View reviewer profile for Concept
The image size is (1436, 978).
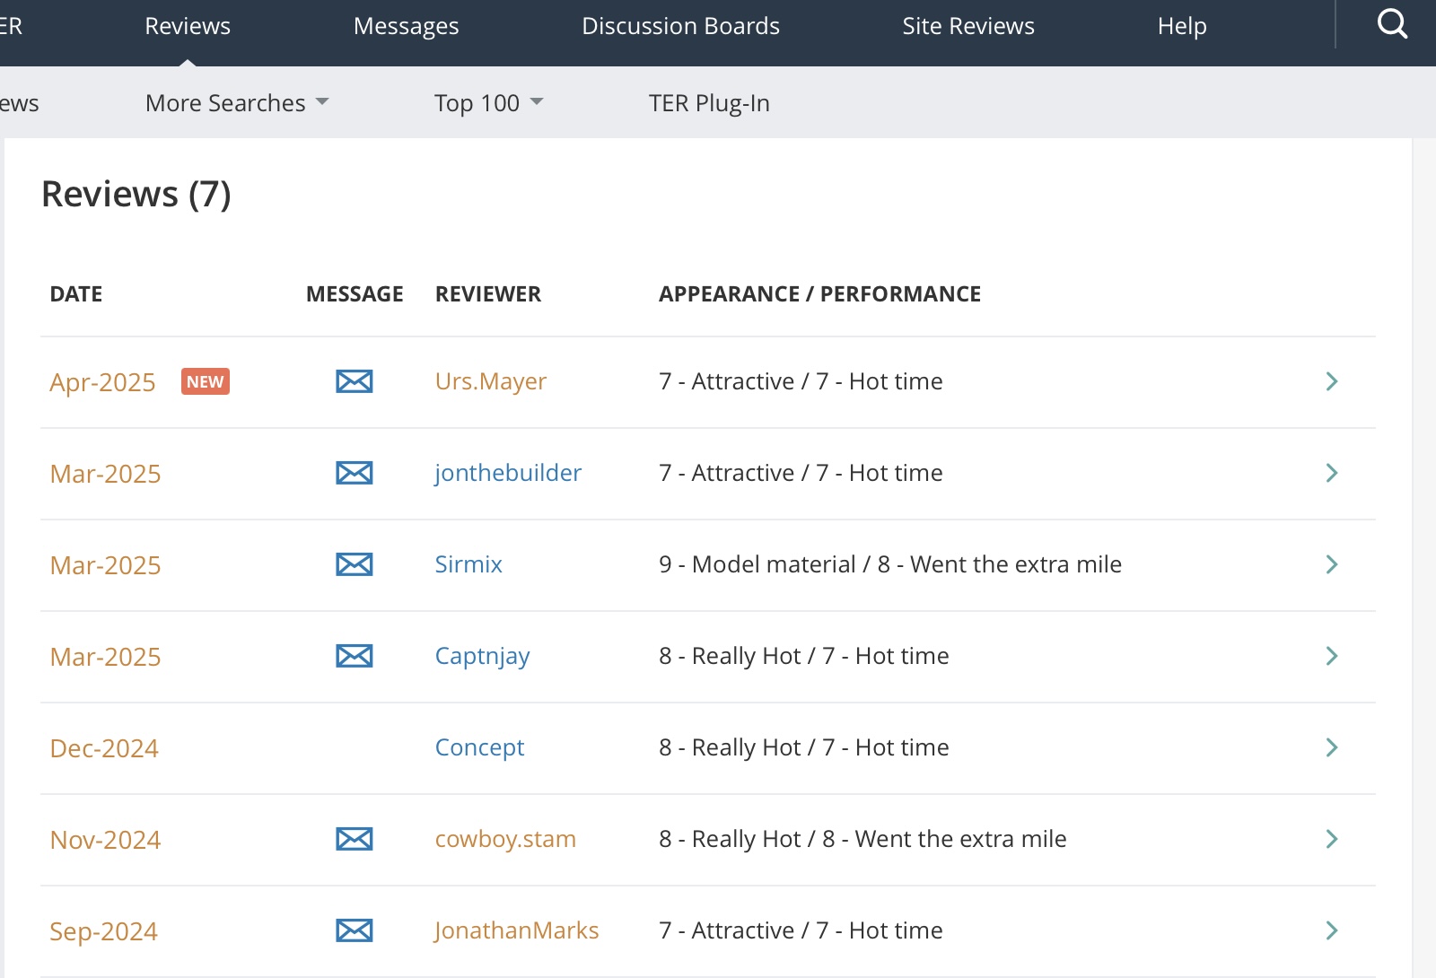pos(479,747)
